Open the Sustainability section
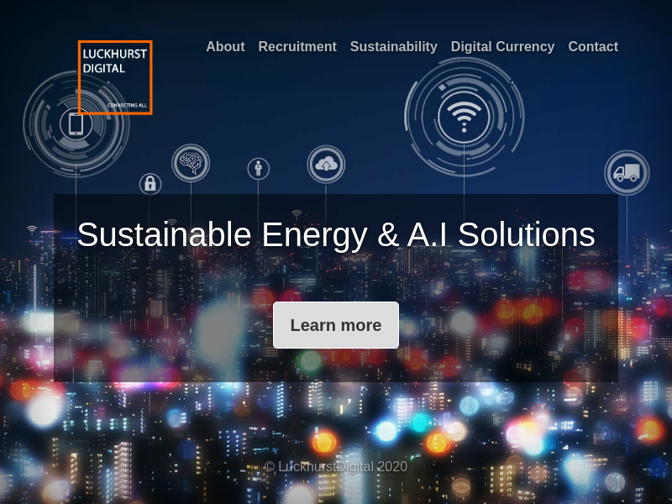Viewport: 672px width, 504px height. (393, 46)
